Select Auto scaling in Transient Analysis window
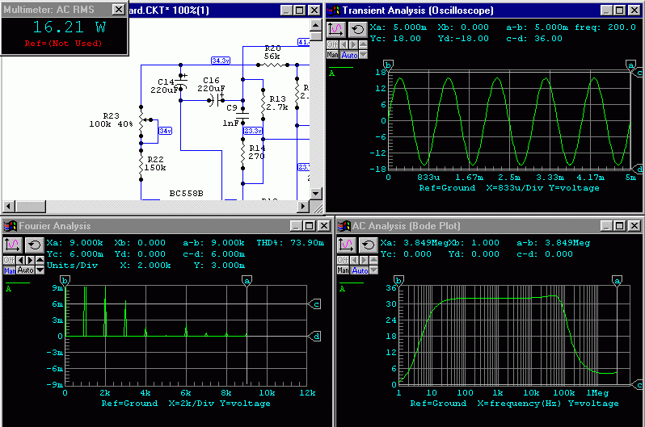The height and width of the screenshot is (427, 645). tap(349, 55)
